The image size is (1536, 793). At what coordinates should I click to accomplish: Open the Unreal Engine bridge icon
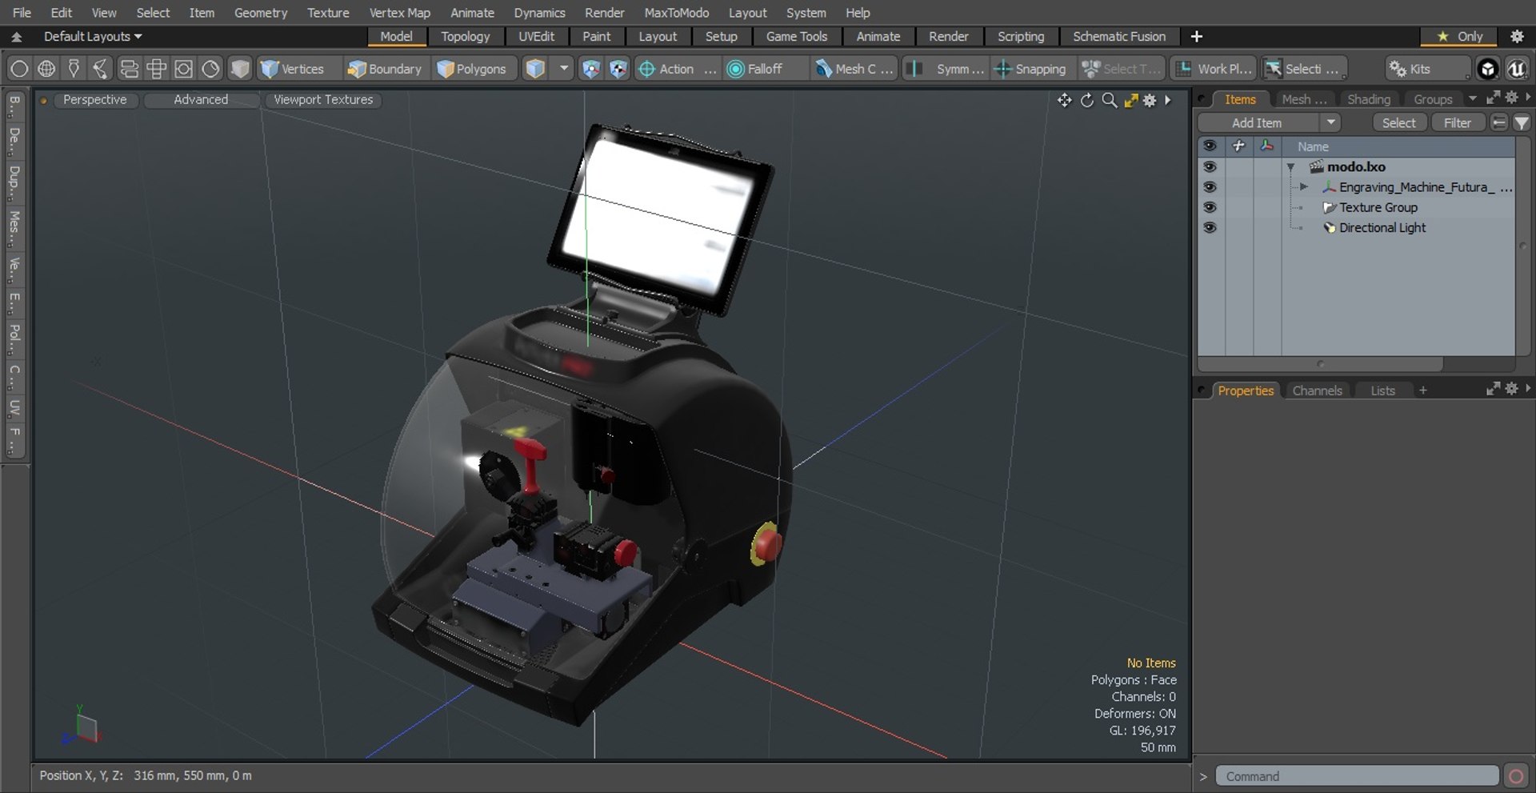click(1517, 69)
